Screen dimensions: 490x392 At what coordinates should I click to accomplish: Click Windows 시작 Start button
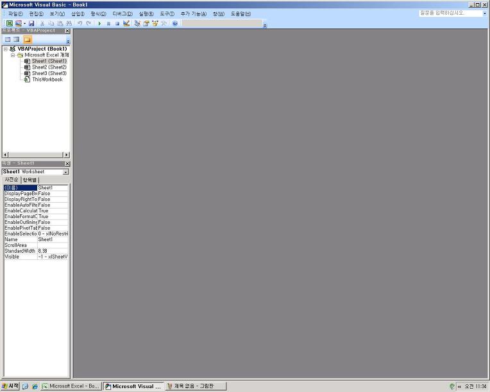(x=10, y=386)
